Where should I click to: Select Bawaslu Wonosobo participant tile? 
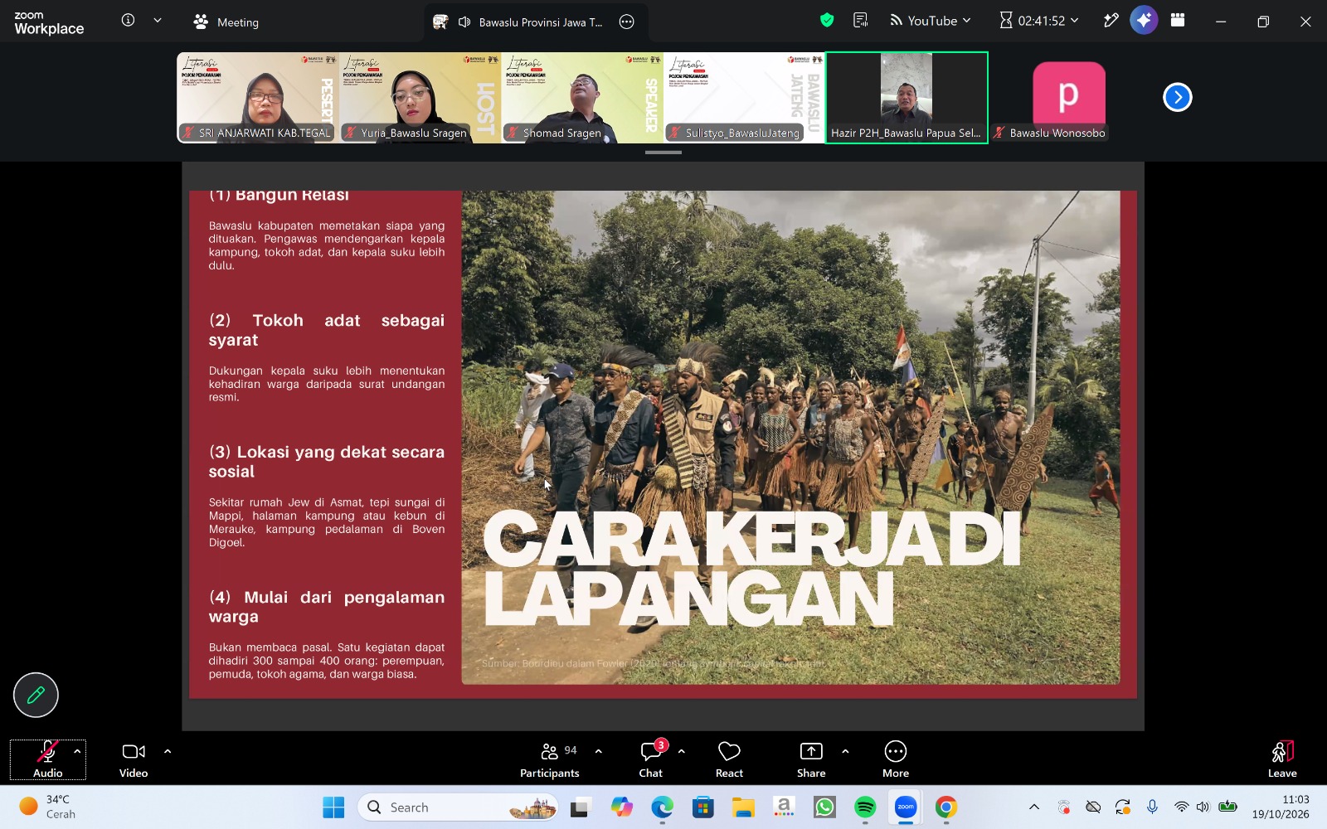(x=1069, y=98)
